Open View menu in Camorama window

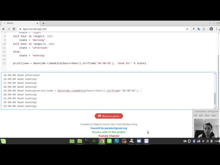pos(207,115)
